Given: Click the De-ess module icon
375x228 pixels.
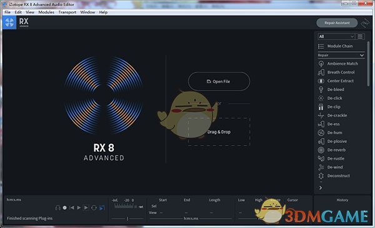Looking at the screenshot, I should point(321,124).
